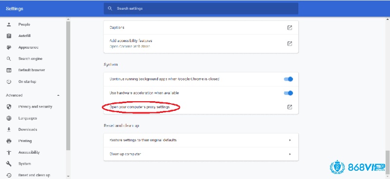390x179 pixels.
Task: Click the sidebar scroll down arrow
Action: click(x=68, y=177)
